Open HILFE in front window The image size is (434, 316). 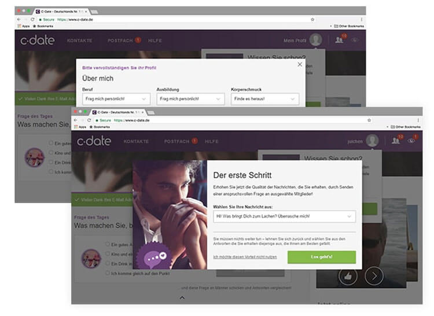click(211, 141)
